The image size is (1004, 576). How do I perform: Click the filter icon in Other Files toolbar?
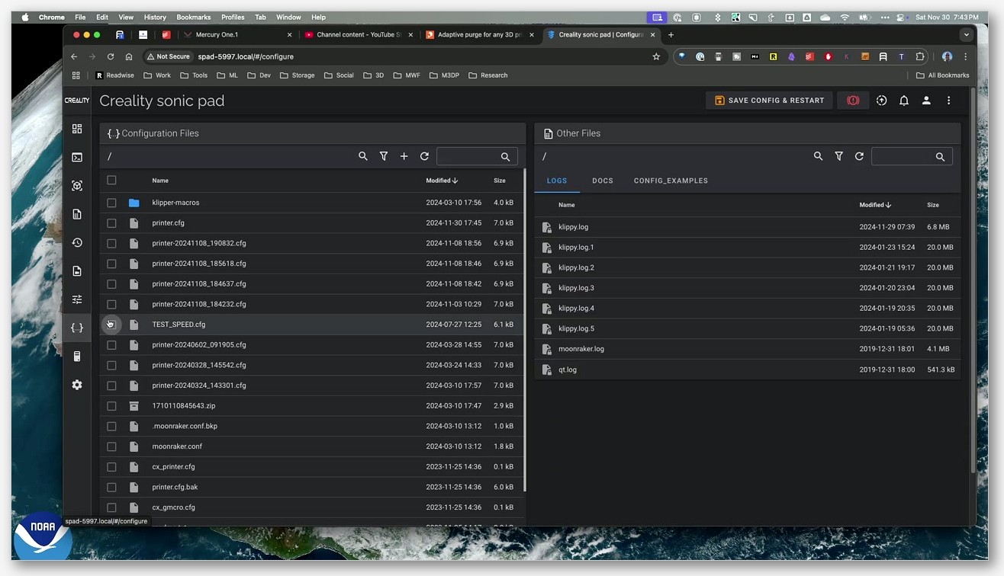point(838,156)
